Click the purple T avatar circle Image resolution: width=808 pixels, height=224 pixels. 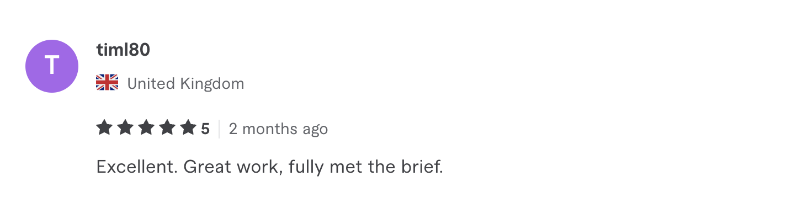tap(52, 66)
